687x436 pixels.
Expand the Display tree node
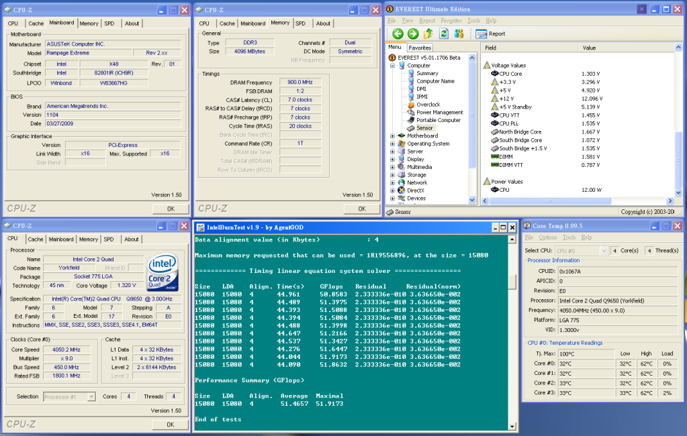(393, 160)
